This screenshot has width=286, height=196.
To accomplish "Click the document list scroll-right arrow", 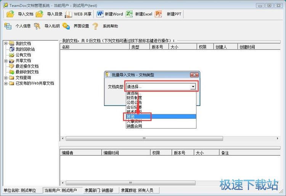I will point(278,138).
